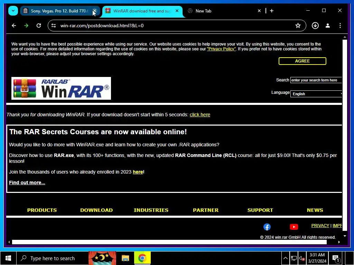Open the theater moon widget on taskbar
This screenshot has width=354, height=265.
[102, 258]
